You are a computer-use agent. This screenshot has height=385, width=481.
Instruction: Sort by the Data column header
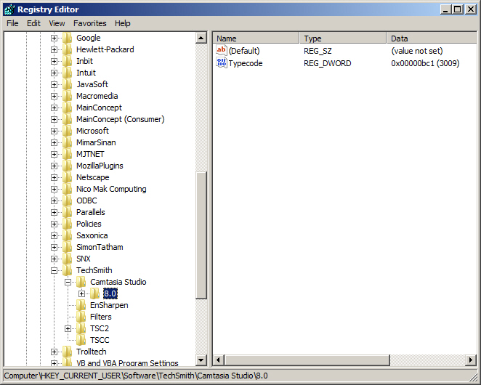coord(432,38)
